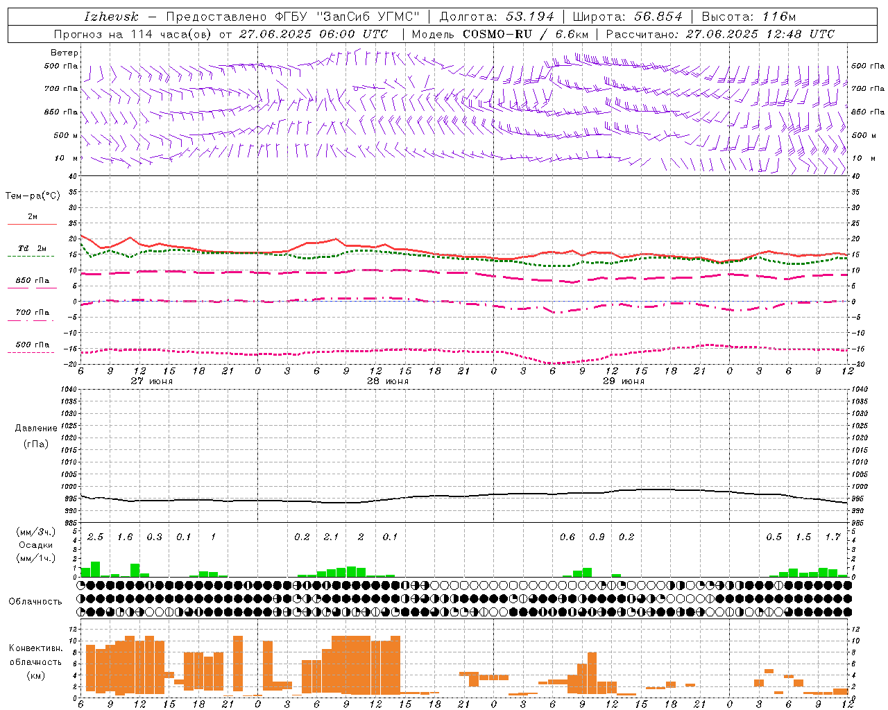Screen dimensions: 888x710
Task: Click the '27 июня' date label
Action: (x=152, y=381)
